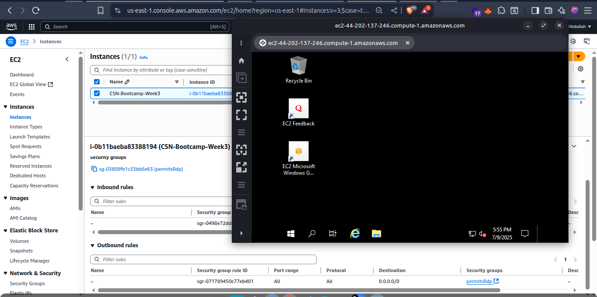Toggle the browser sidebar panel icon

click(535, 10)
